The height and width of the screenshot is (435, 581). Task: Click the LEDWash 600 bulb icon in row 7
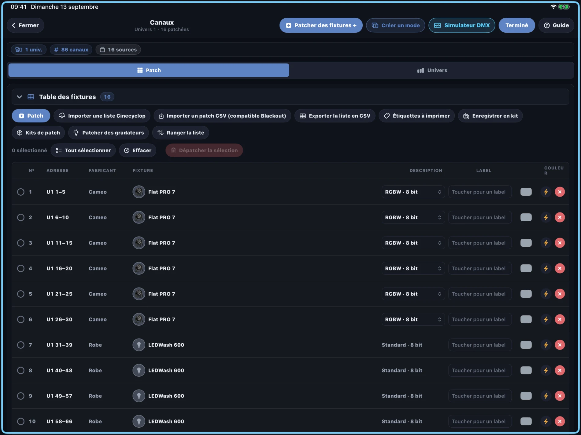click(x=139, y=345)
